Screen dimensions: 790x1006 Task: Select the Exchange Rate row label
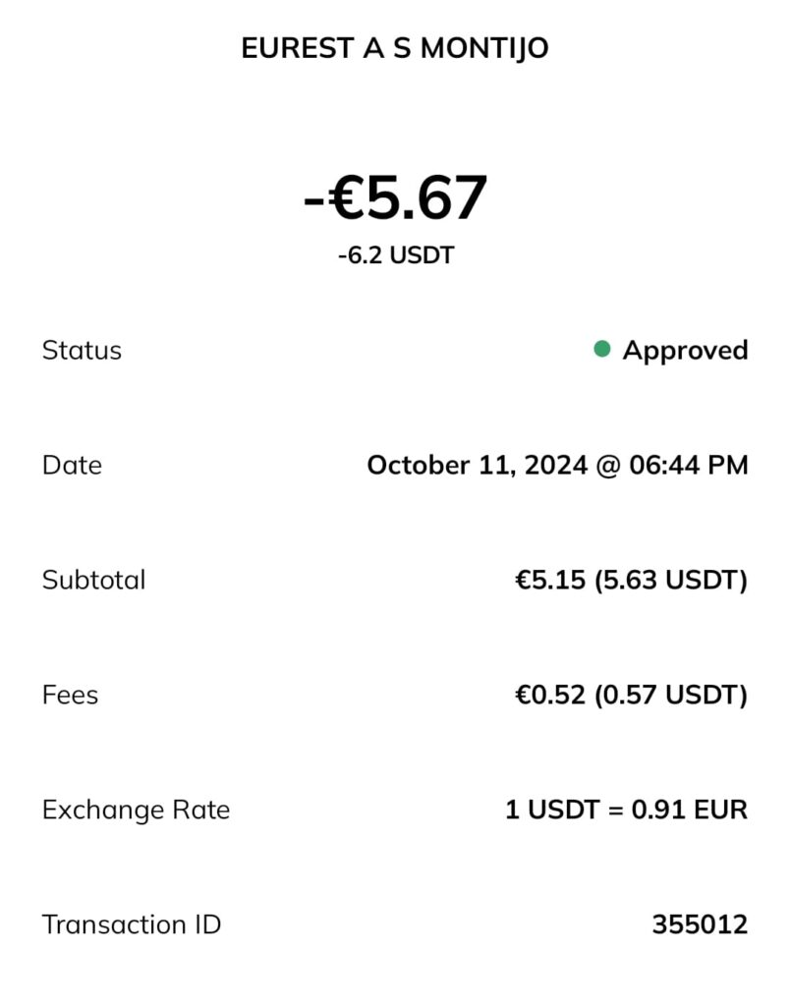tap(136, 810)
